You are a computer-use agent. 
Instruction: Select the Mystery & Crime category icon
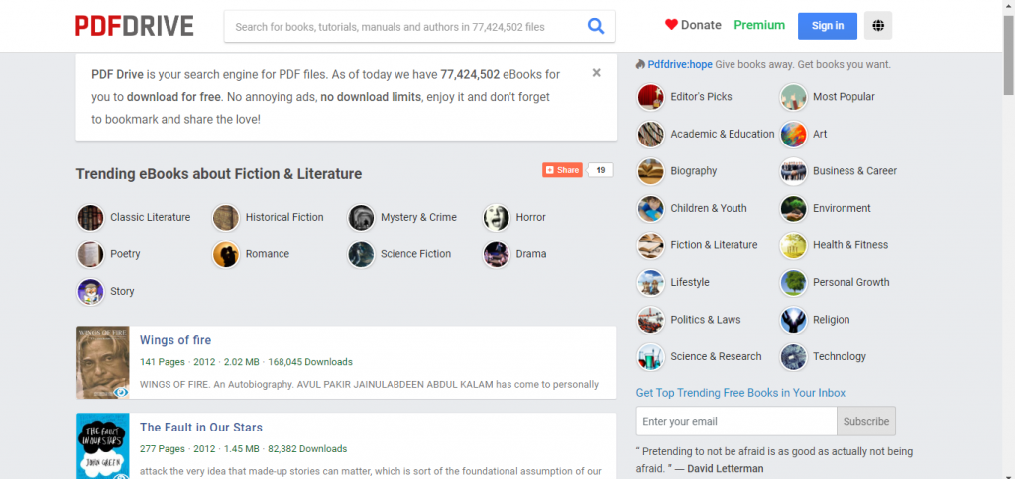[362, 217]
